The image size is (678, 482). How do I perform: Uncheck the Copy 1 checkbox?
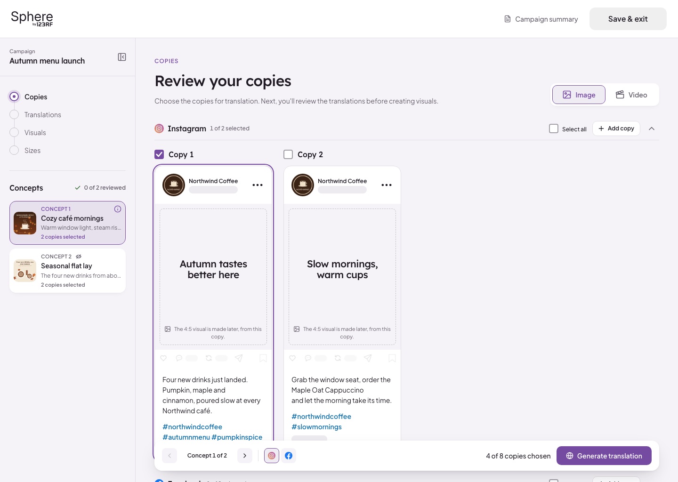[159, 154]
